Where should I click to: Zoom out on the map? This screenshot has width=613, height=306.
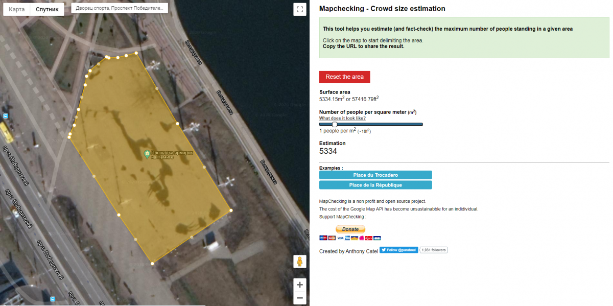point(299,298)
